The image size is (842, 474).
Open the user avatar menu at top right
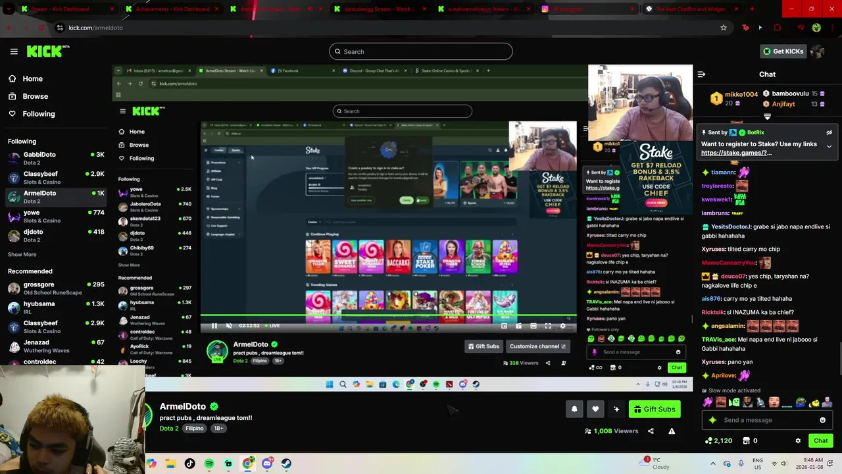click(x=818, y=51)
